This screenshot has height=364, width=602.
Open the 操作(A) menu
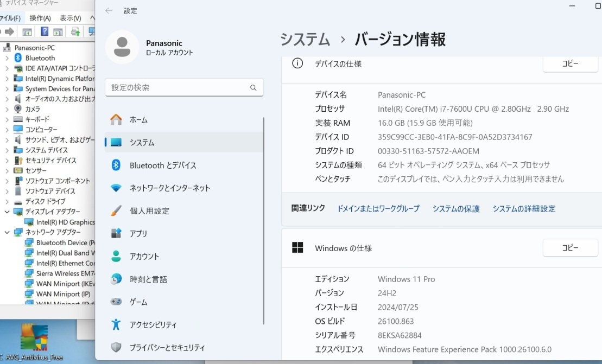coord(40,18)
